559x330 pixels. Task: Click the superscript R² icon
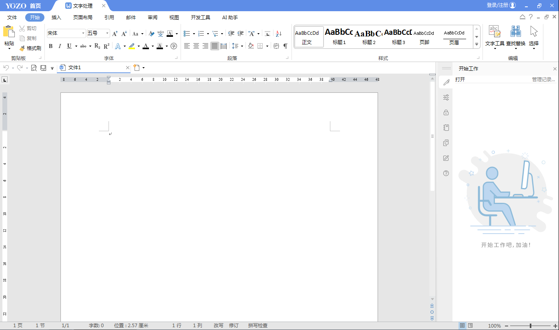coord(107,46)
